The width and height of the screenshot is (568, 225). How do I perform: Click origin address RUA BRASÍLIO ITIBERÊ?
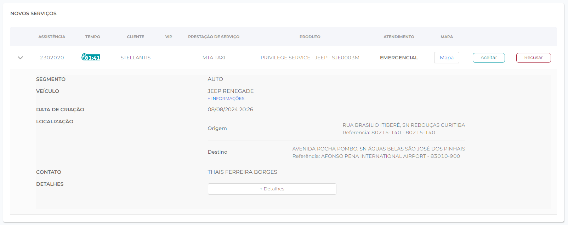click(x=404, y=125)
